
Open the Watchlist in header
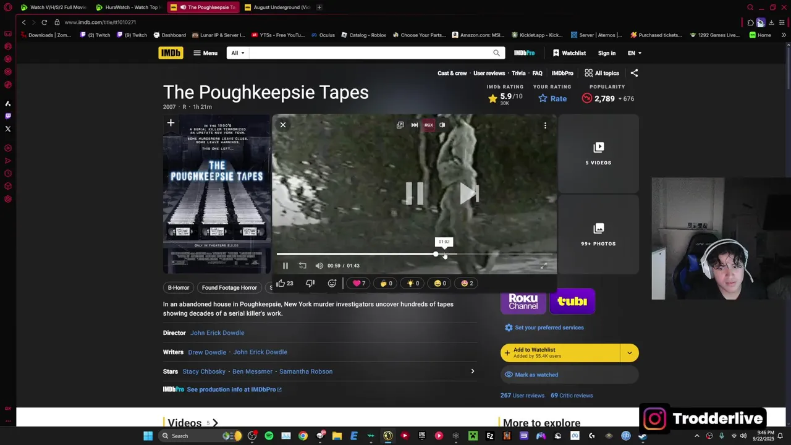tap(569, 53)
